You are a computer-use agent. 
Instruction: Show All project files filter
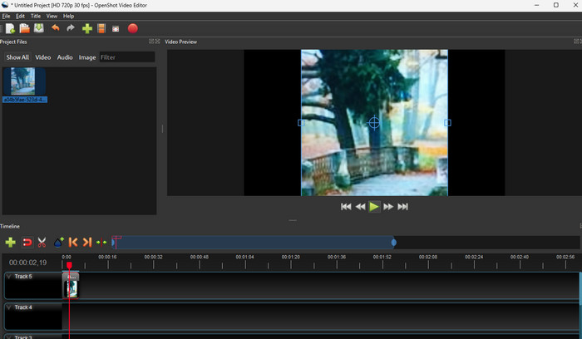[x=17, y=57]
